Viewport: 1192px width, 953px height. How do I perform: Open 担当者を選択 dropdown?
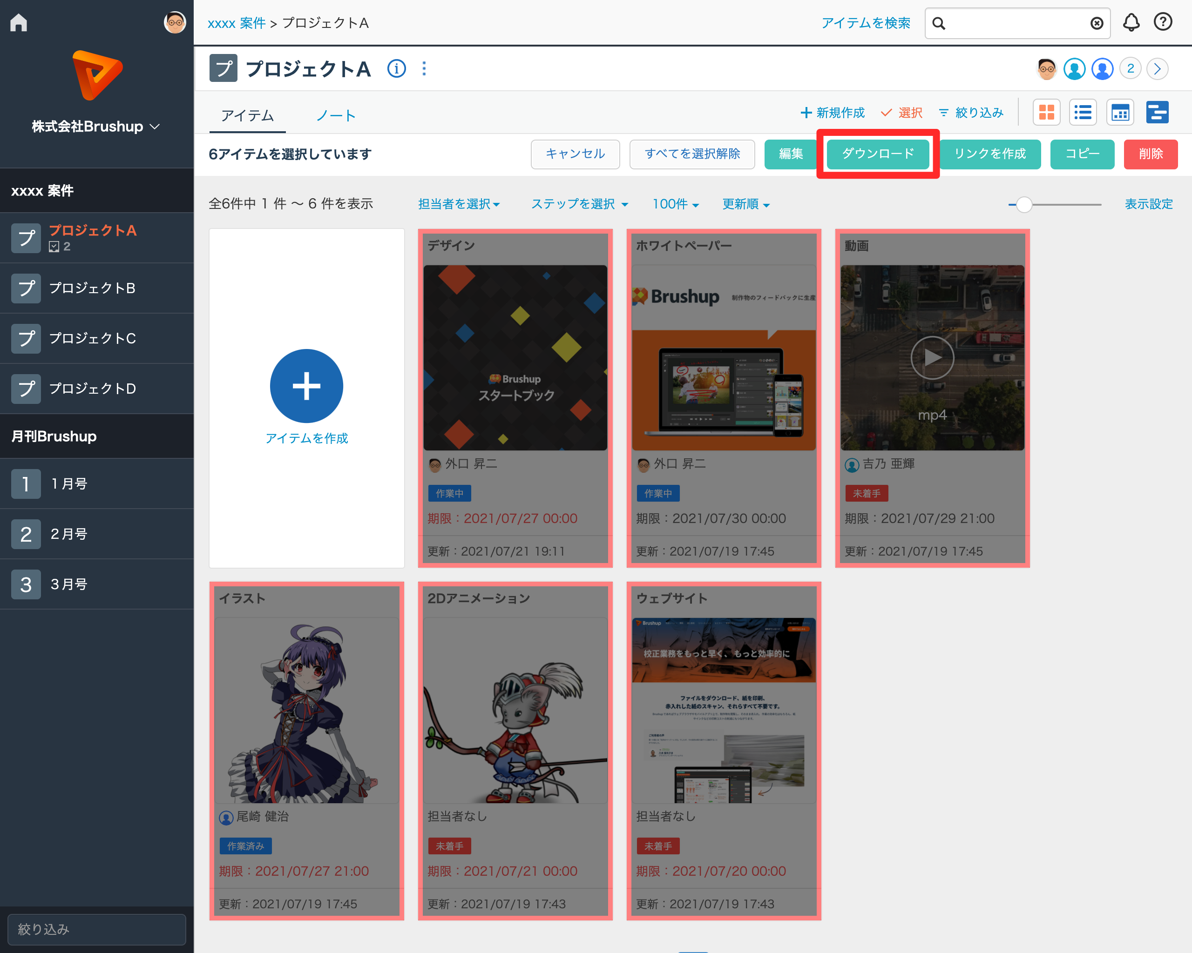459,204
